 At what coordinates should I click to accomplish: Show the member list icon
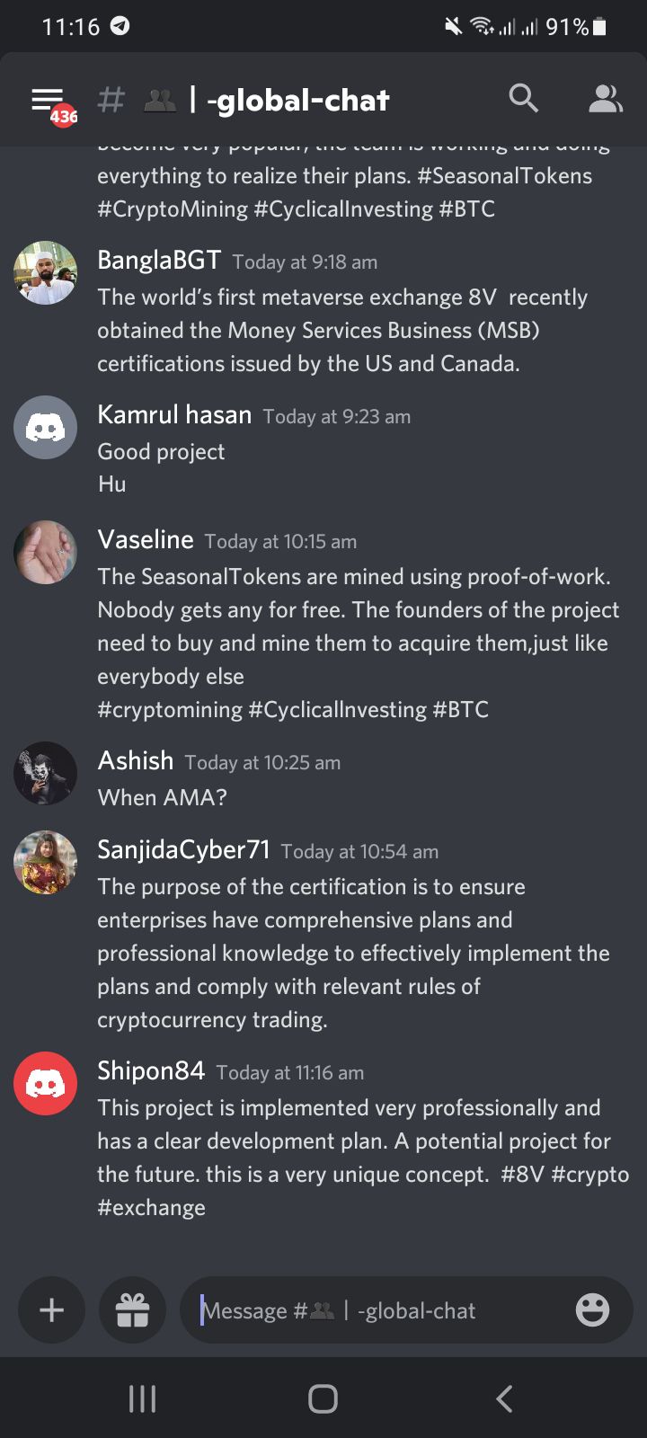605,99
